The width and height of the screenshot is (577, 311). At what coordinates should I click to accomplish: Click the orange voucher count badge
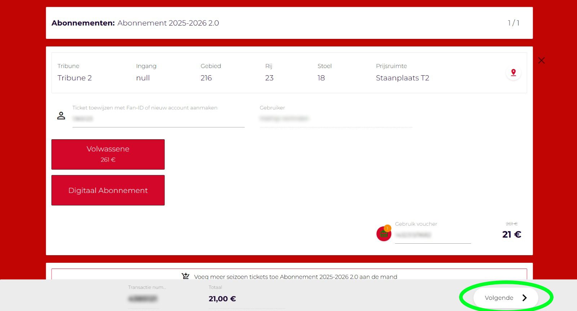click(387, 228)
